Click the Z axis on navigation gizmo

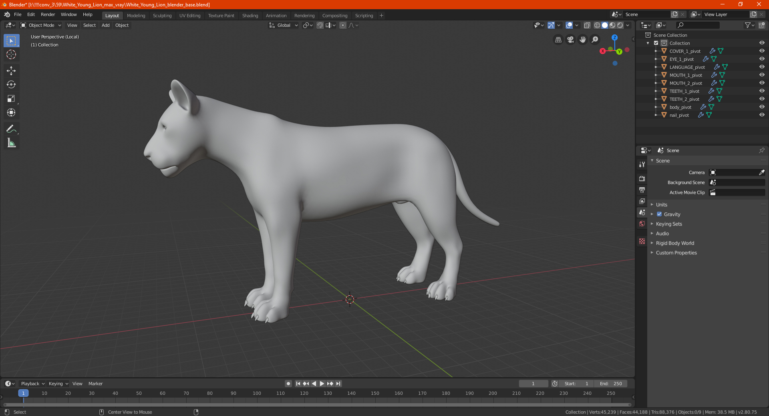(614, 38)
